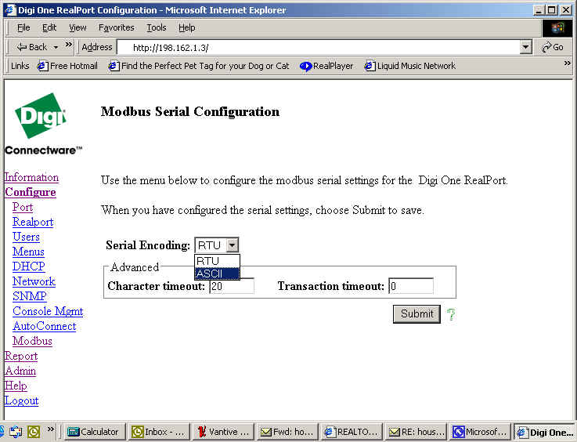Open the Modbus sidebar link
Viewport: 577px width, 442px height.
pyautogui.click(x=32, y=341)
